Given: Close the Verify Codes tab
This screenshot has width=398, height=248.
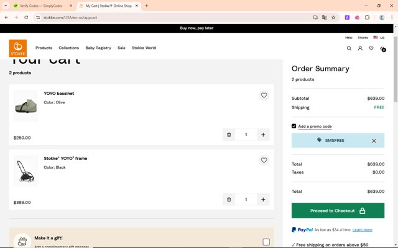Looking at the screenshot, I should (71, 6).
